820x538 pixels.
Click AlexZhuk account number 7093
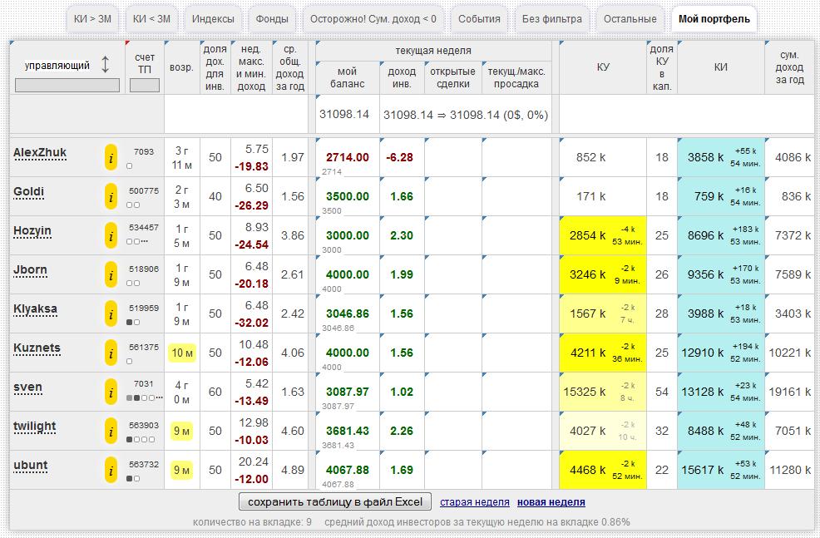click(x=144, y=151)
